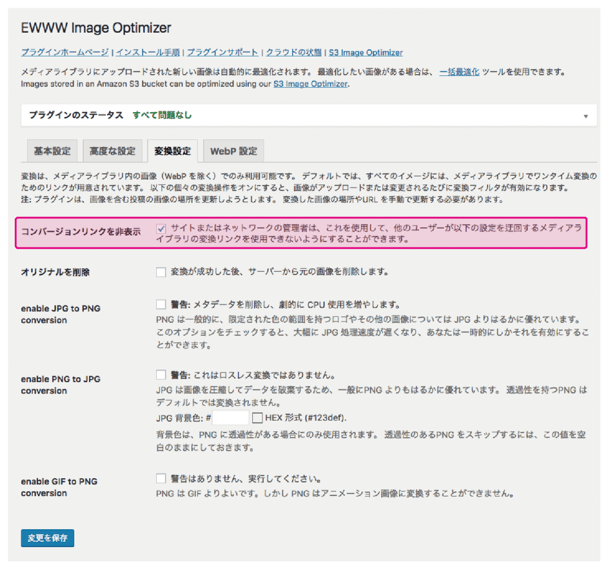608x569 pixels.
Task: Open the インストール手順 link
Action: click(x=148, y=52)
